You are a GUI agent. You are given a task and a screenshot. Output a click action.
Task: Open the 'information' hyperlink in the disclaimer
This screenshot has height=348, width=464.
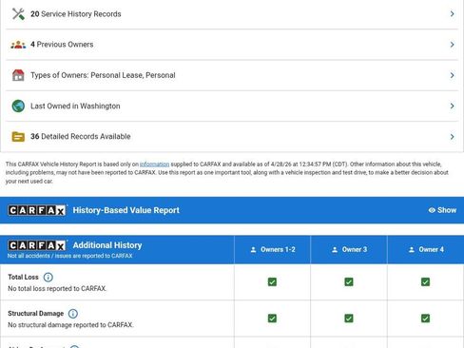[155, 164]
